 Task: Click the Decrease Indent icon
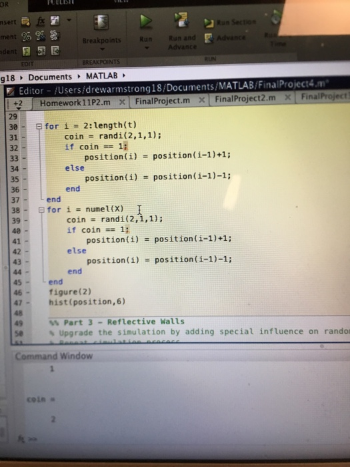point(55,51)
